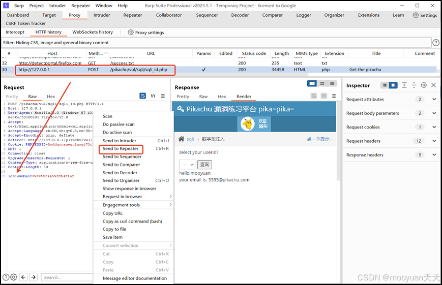
Task: Switch Request view to Hex tab
Action: 51,97
